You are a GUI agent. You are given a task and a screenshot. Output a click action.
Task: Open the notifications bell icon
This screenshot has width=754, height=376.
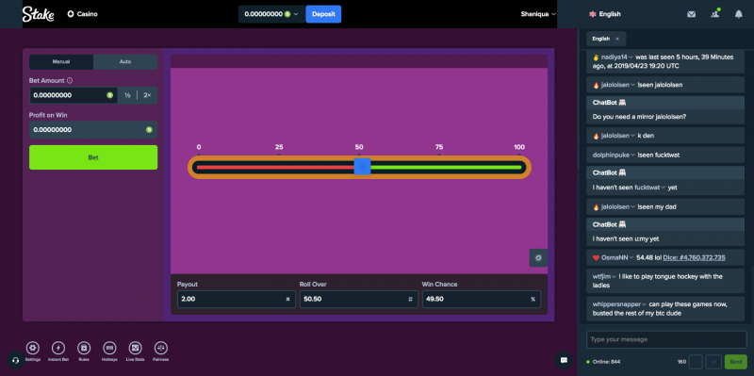coord(739,14)
